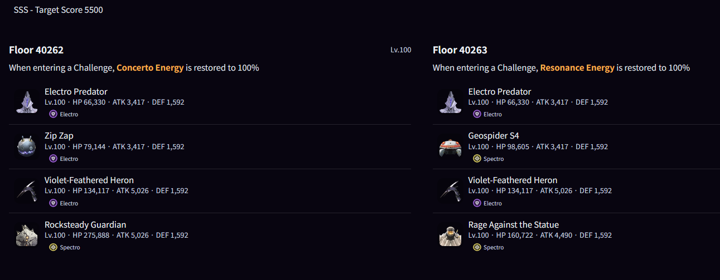This screenshot has width=720, height=280.
Task: Click the Lv.100 floor level label
Action: point(401,50)
